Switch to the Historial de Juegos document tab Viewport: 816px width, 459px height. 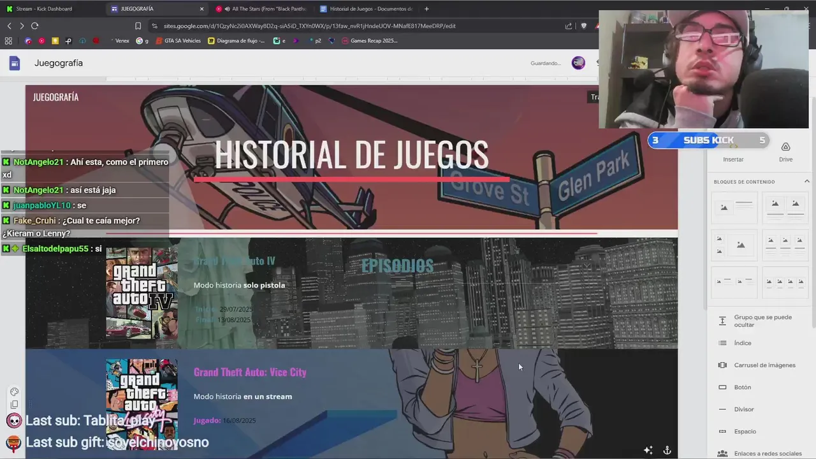(367, 9)
